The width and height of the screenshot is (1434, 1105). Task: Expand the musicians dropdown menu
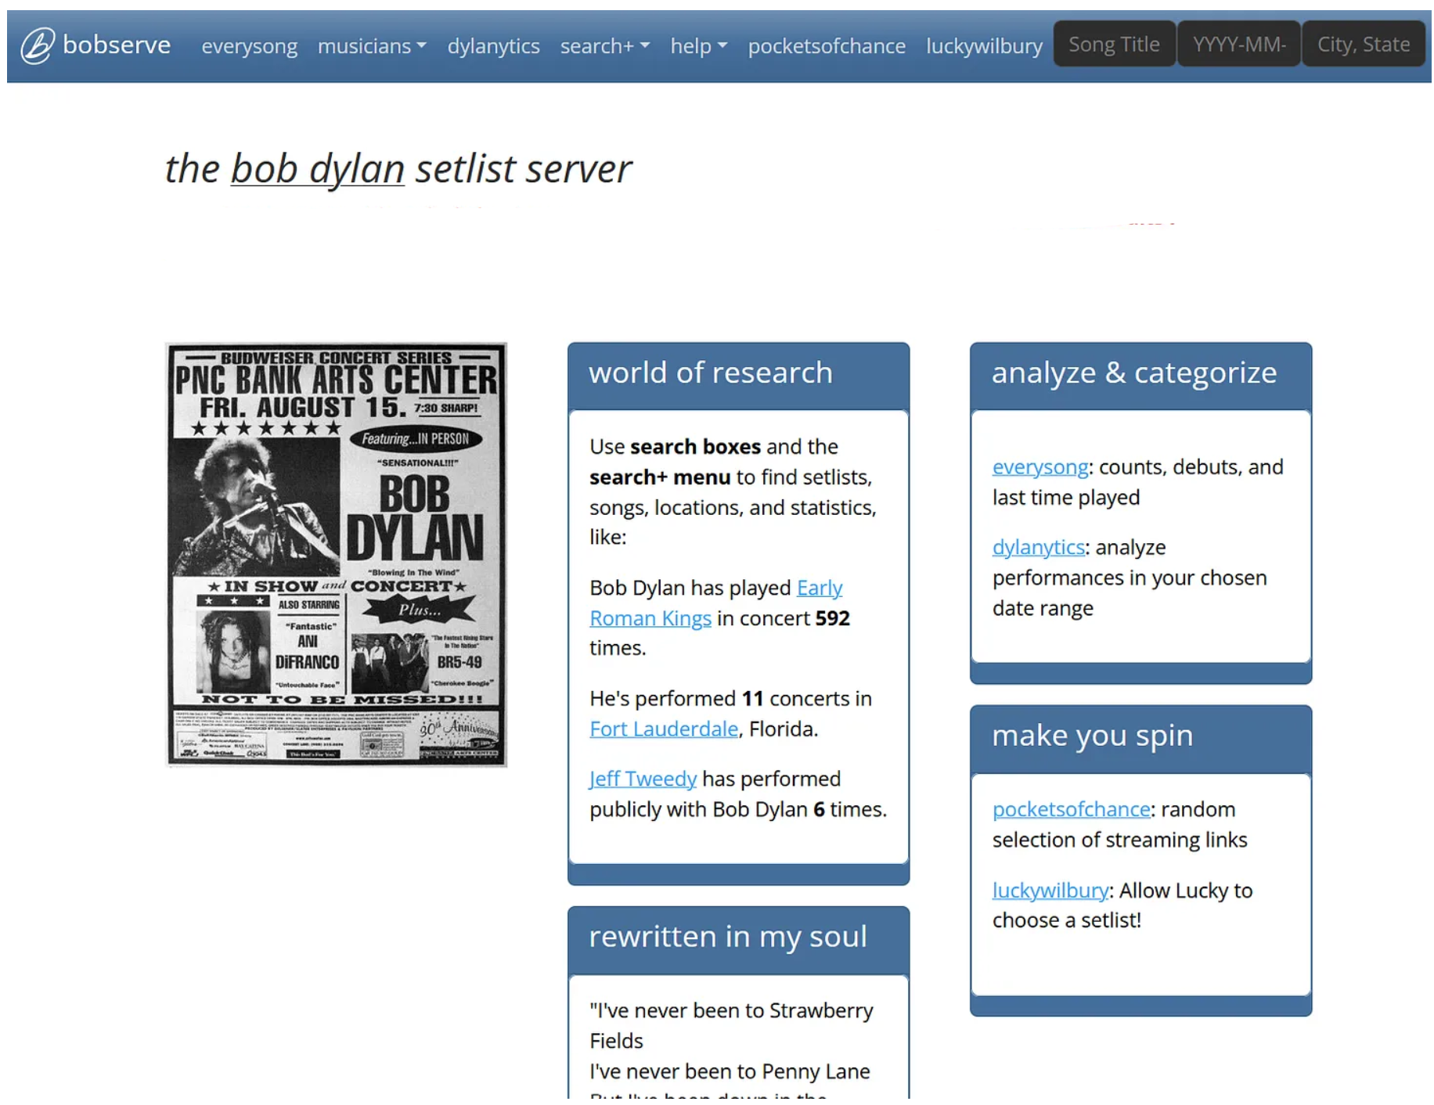371,46
